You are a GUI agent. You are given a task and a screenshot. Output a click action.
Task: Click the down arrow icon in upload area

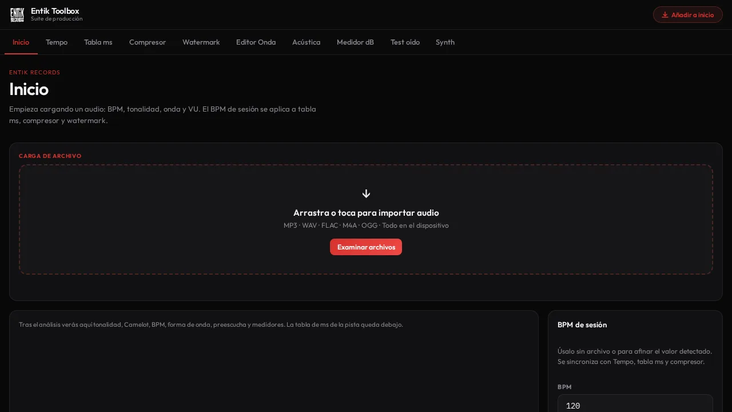tap(366, 193)
